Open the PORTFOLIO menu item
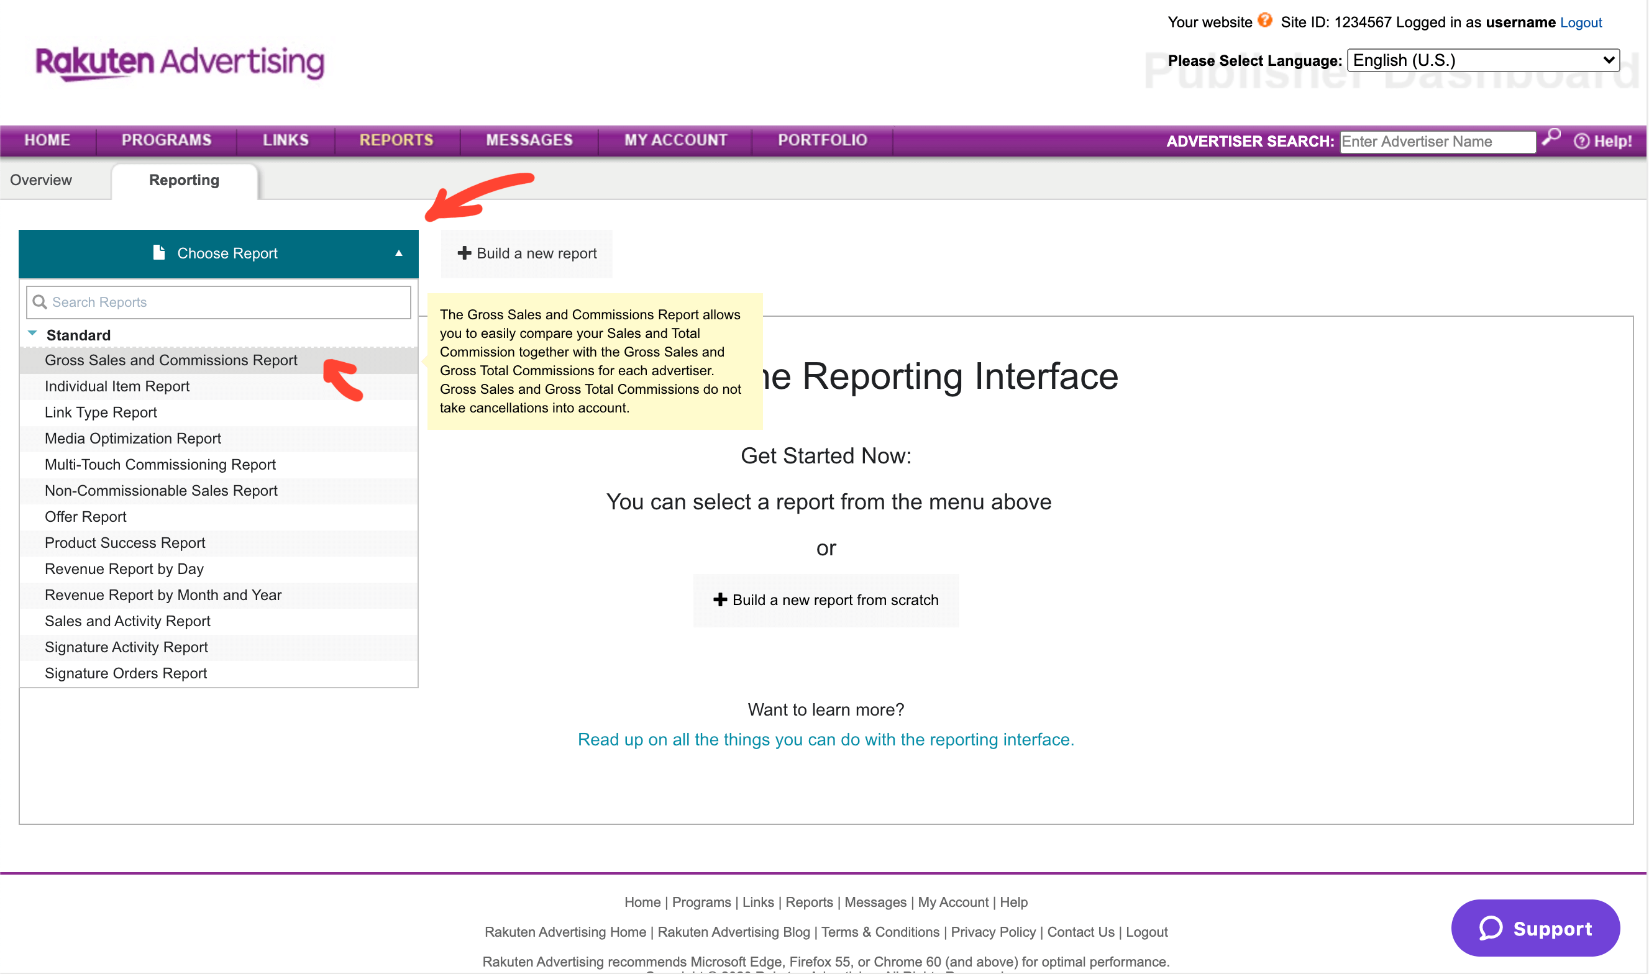The width and height of the screenshot is (1649, 974). 823,140
